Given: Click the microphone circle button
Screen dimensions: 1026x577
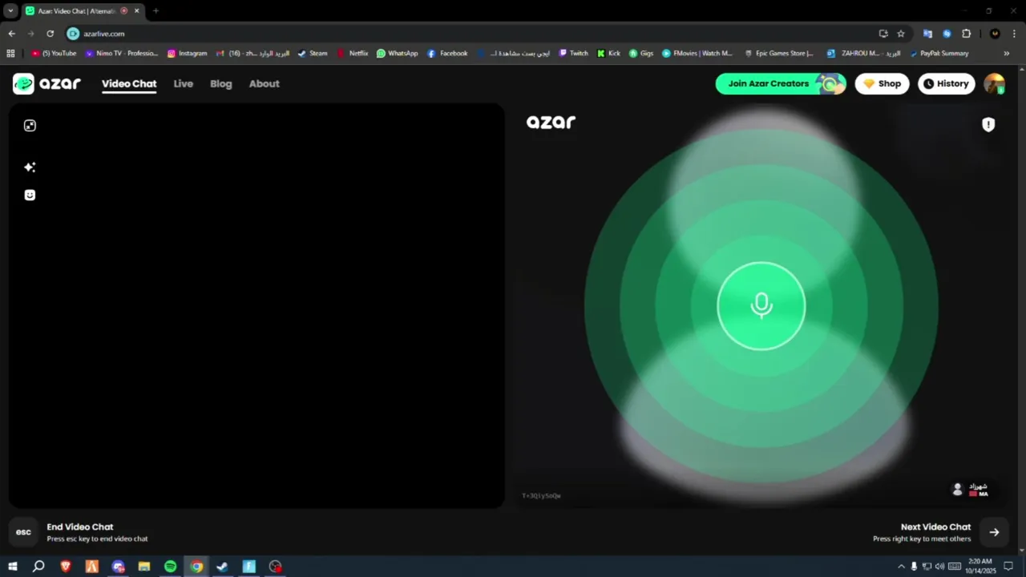Looking at the screenshot, I should point(761,306).
